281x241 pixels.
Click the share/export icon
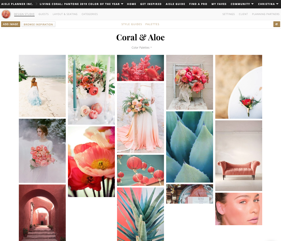(x=277, y=24)
